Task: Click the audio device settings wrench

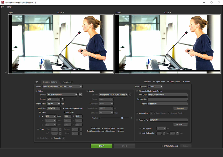Action: (130, 95)
